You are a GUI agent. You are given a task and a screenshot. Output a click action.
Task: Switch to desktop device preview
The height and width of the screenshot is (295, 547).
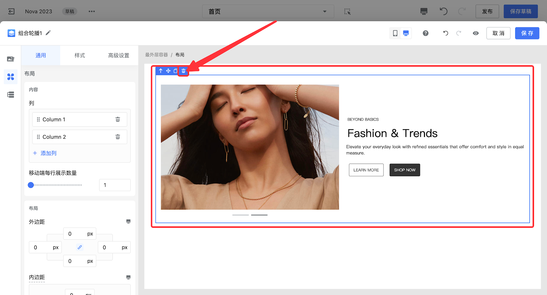[406, 33]
